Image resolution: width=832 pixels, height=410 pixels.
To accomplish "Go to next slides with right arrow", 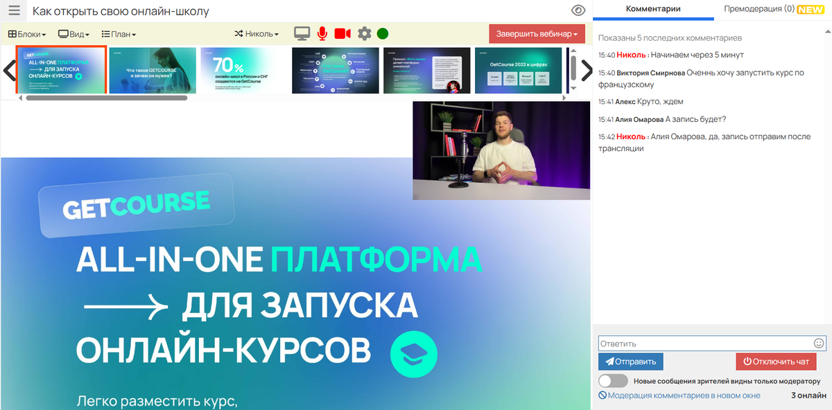I will pyautogui.click(x=587, y=70).
